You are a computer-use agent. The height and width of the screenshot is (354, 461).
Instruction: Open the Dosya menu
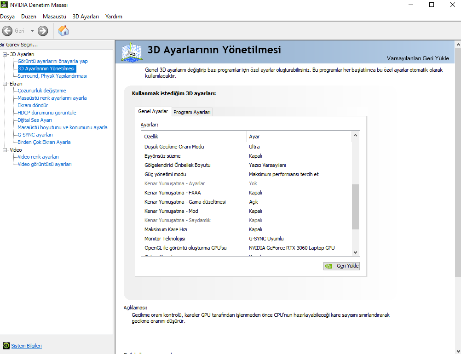pyautogui.click(x=7, y=17)
